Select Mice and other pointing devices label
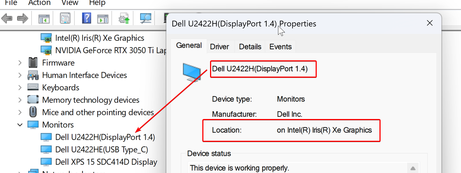The width and height of the screenshot is (461, 173). 98,112
